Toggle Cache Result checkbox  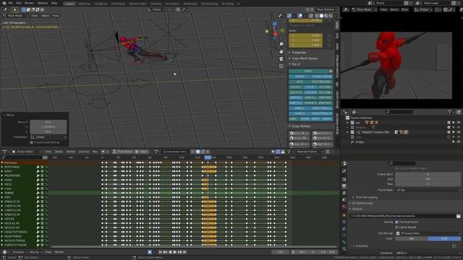(x=397, y=227)
